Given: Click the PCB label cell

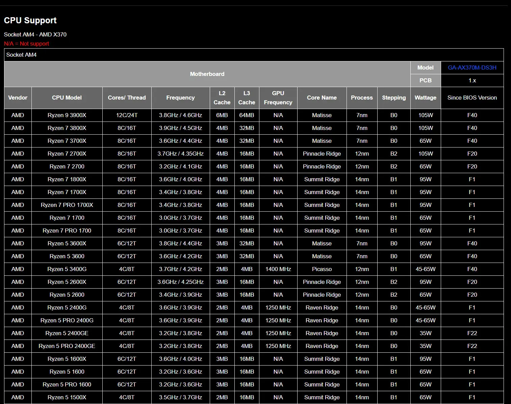Looking at the screenshot, I should click(426, 80).
